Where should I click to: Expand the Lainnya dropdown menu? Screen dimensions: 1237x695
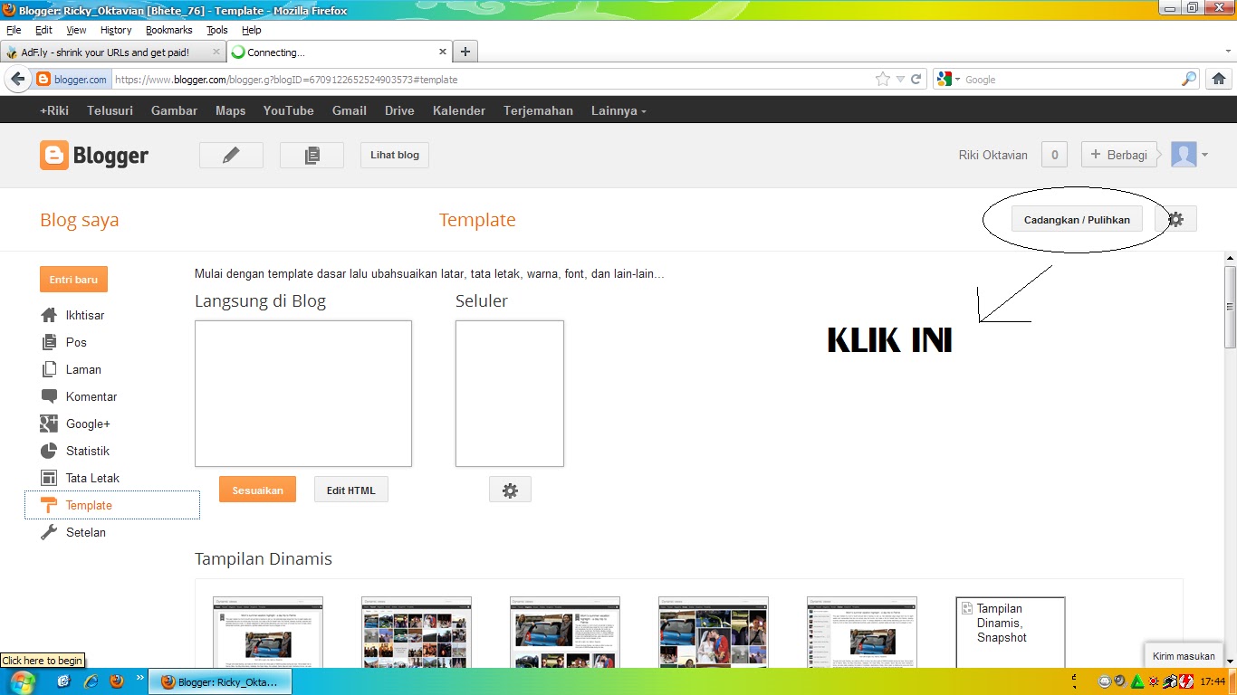point(618,110)
